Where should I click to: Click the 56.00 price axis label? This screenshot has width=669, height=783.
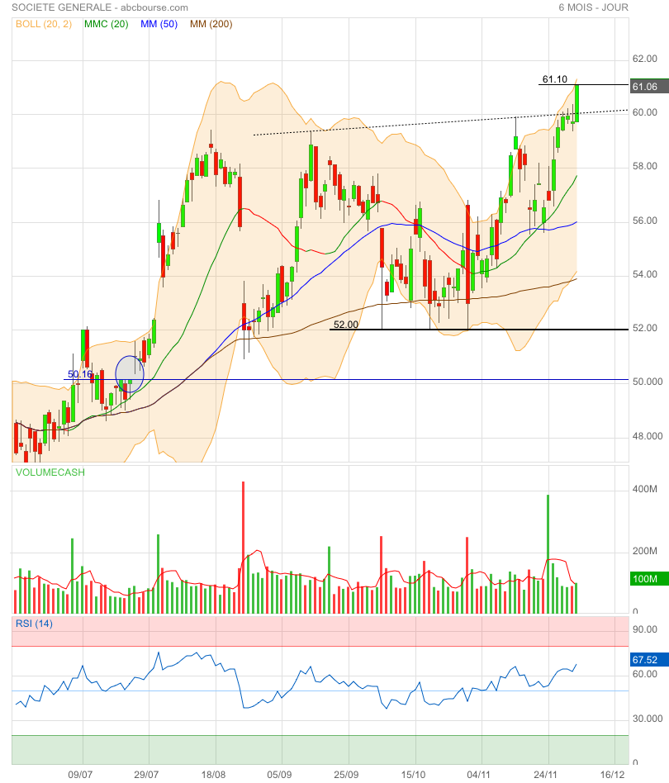(x=644, y=221)
